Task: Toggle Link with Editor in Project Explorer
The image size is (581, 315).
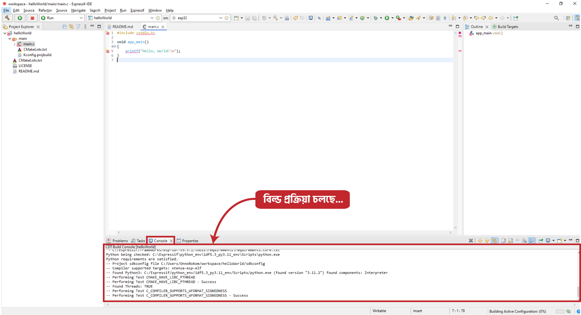Action: 71,27
